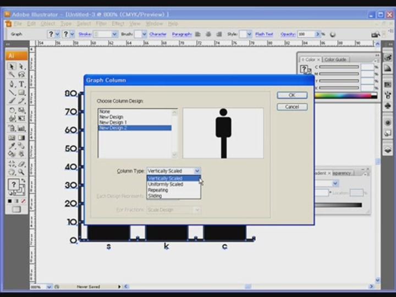Set fill mode to Color
Screen dimensions: 396x297
[9, 201]
